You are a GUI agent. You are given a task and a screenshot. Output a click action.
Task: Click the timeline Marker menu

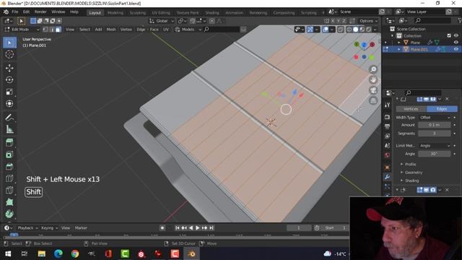tap(81, 228)
